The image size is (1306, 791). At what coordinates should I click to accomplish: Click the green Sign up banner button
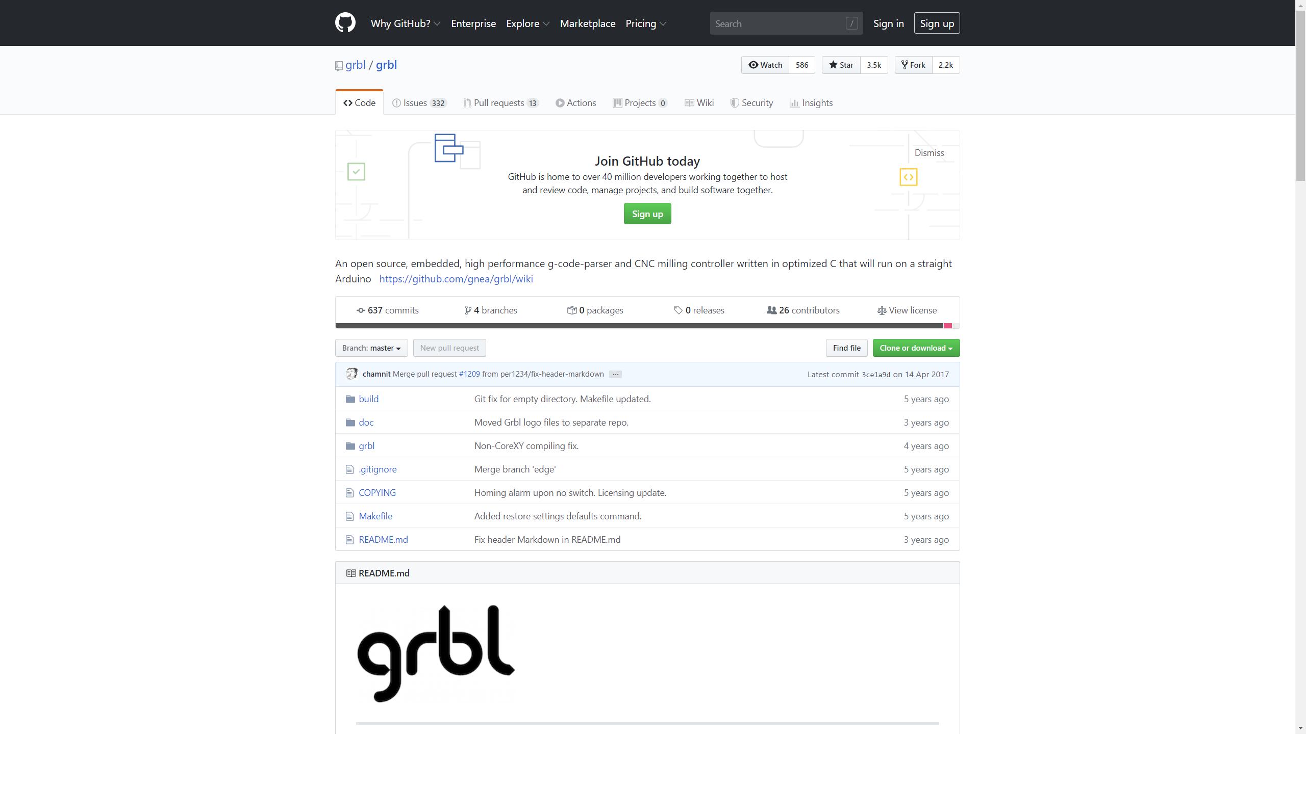tap(647, 214)
